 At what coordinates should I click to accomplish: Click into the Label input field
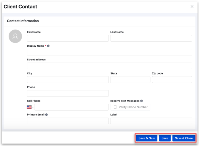151,121
